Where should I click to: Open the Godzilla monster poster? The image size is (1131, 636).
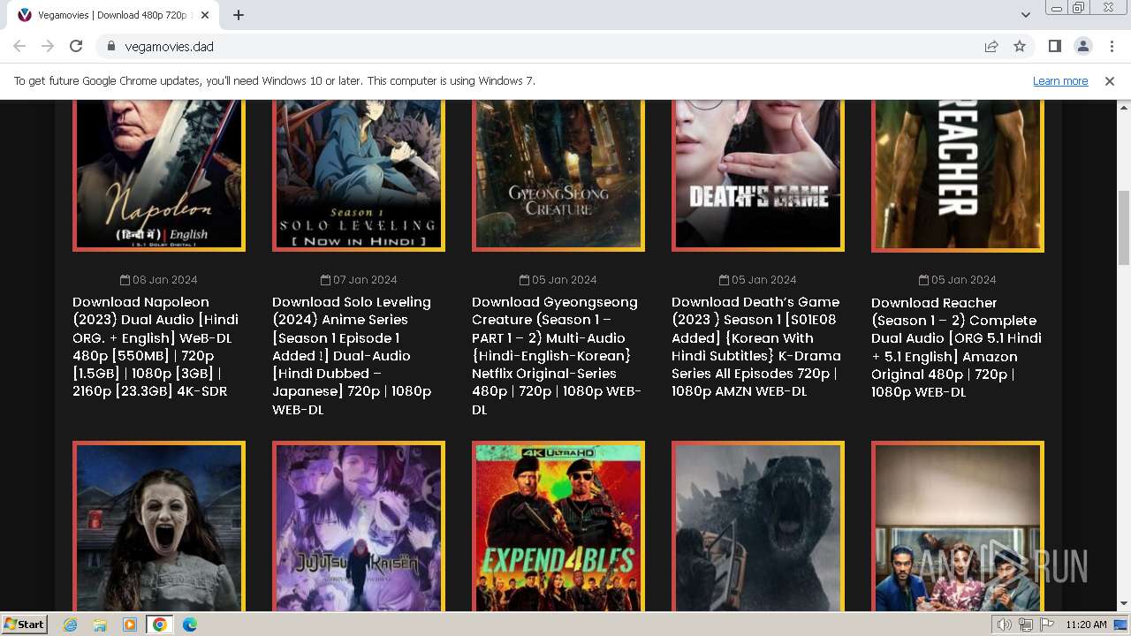[758, 526]
